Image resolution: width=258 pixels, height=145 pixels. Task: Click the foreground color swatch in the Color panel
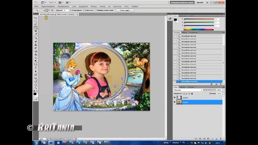click(x=175, y=20)
